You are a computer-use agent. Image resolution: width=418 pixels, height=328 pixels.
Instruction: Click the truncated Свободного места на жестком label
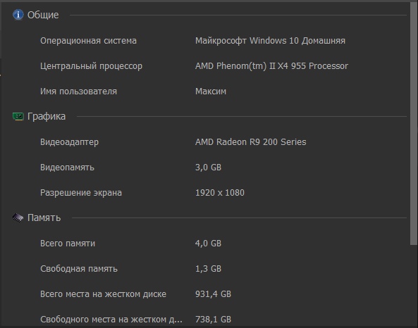click(111, 320)
